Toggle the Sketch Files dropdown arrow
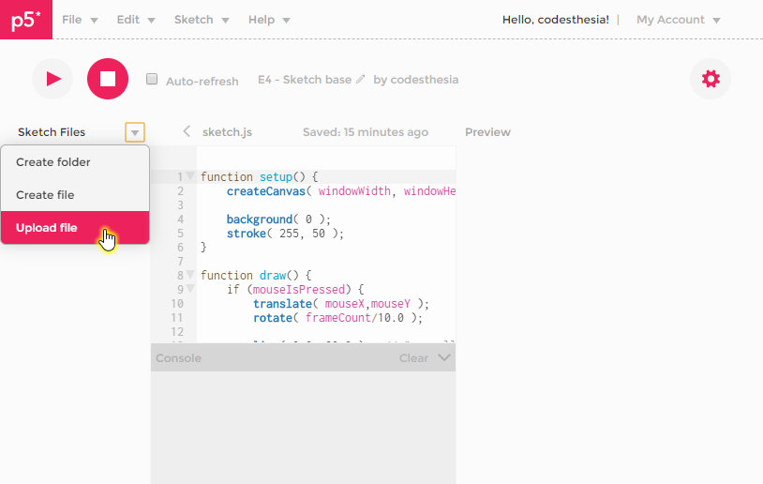 [x=135, y=132]
